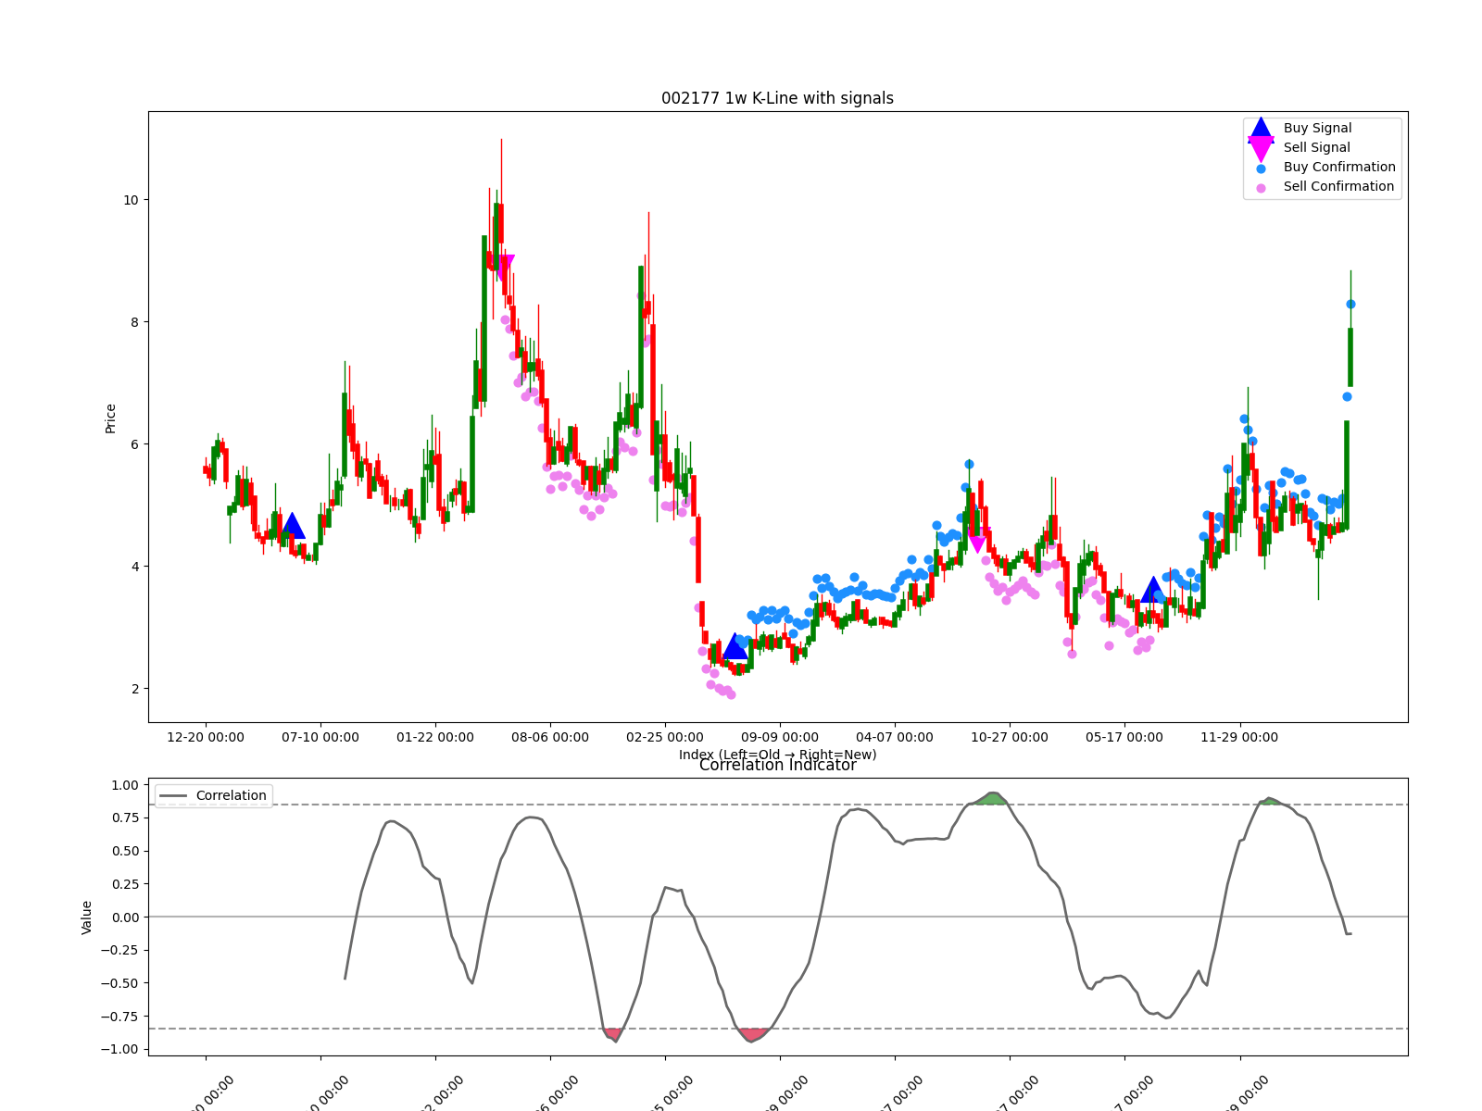Select the 'Sell Signal' legend label
The width and height of the screenshot is (1482, 1111).
coord(1316,148)
